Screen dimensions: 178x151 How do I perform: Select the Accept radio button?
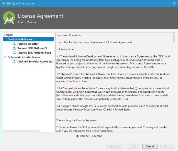(x=91, y=136)
